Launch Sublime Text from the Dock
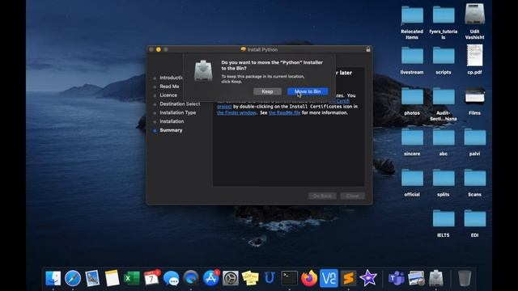The image size is (518, 291). click(x=348, y=278)
